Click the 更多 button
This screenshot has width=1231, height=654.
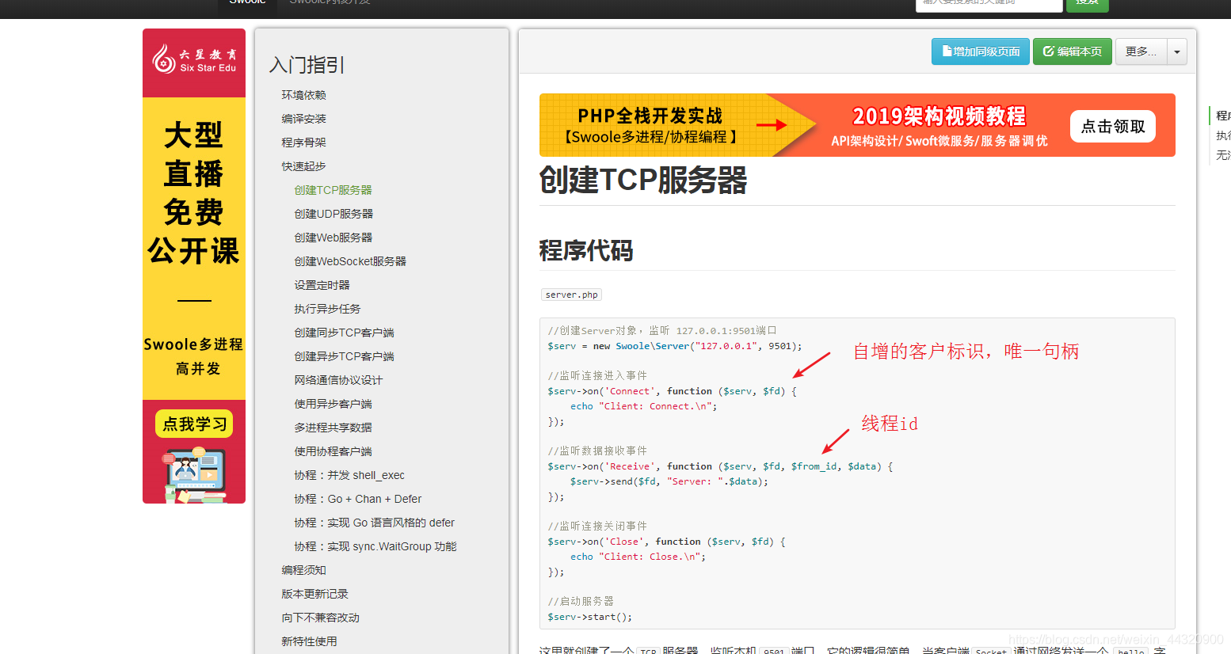click(1141, 51)
